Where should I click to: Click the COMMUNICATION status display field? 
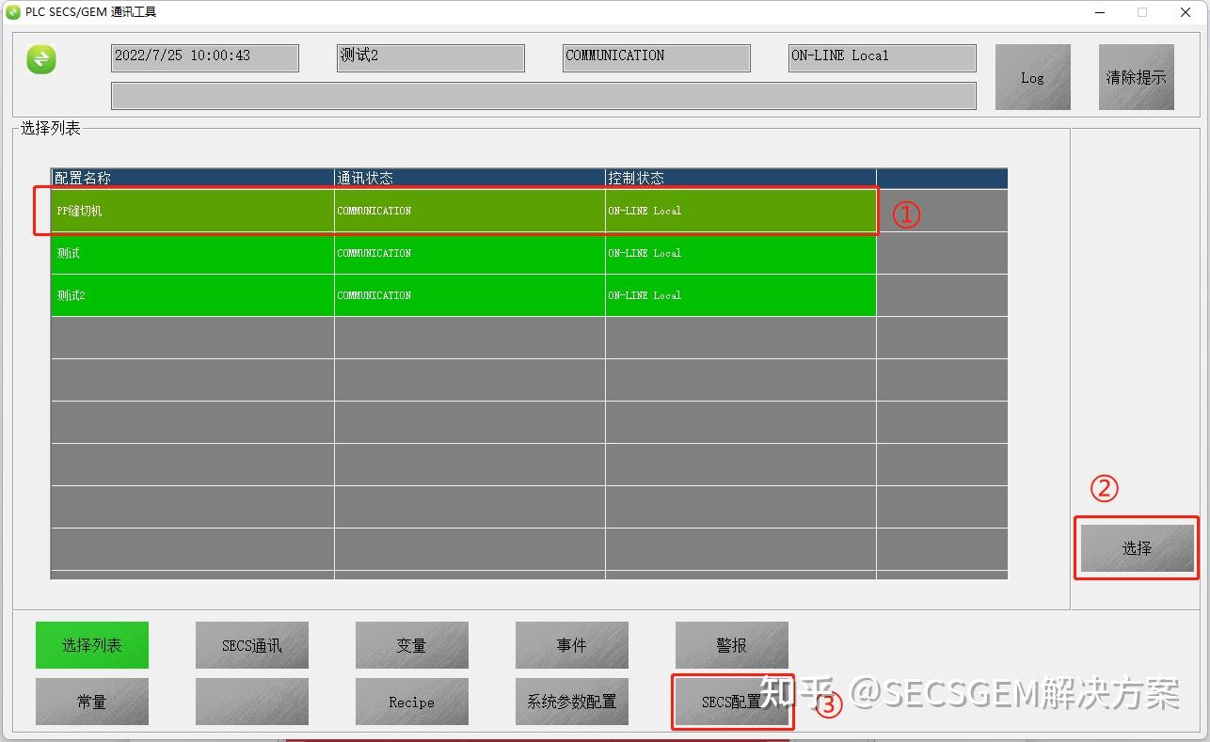pos(656,57)
